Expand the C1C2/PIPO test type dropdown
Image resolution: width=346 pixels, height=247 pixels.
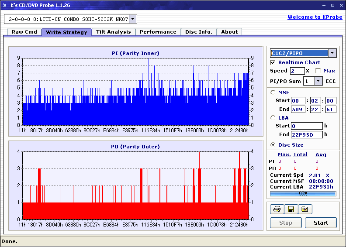[x=332, y=53]
